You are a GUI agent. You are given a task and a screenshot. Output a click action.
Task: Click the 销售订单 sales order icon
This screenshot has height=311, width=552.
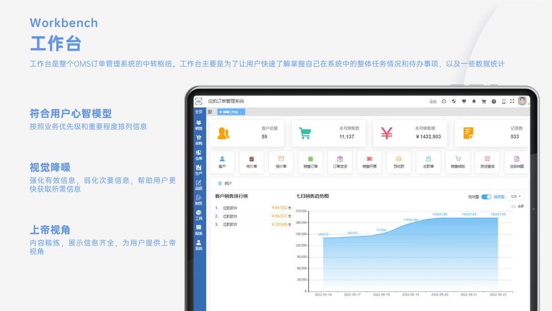[x=310, y=162]
